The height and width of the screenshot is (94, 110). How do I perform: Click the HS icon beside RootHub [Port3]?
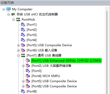(x=23, y=35)
